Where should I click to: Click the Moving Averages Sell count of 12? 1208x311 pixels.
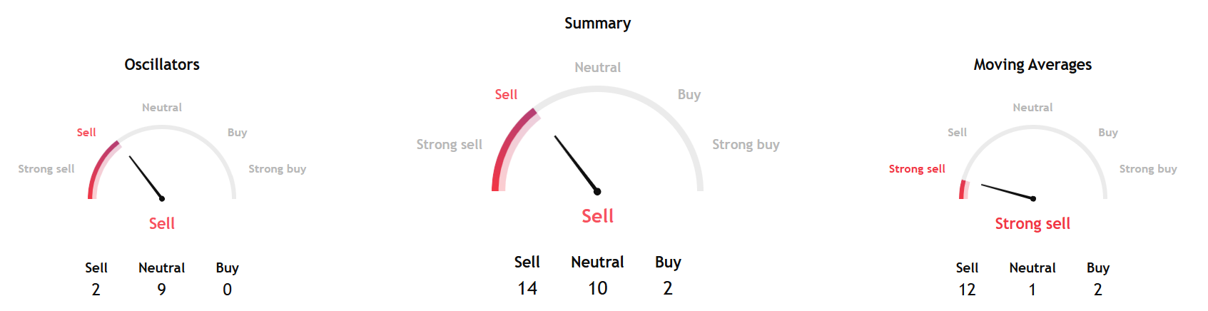[x=967, y=290]
